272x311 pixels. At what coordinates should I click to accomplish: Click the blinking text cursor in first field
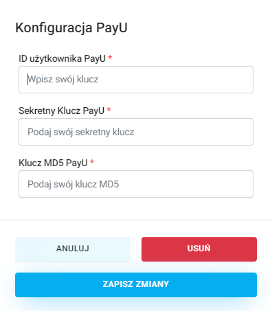click(x=27, y=80)
